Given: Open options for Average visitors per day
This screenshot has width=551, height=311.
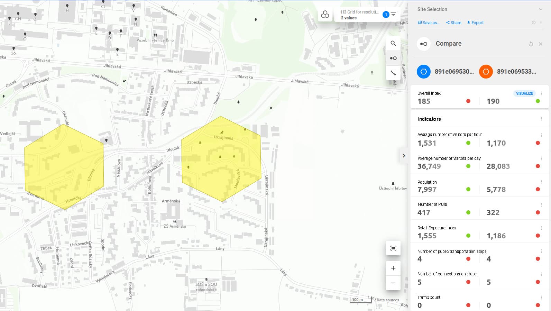Looking at the screenshot, I should pyautogui.click(x=541, y=158).
